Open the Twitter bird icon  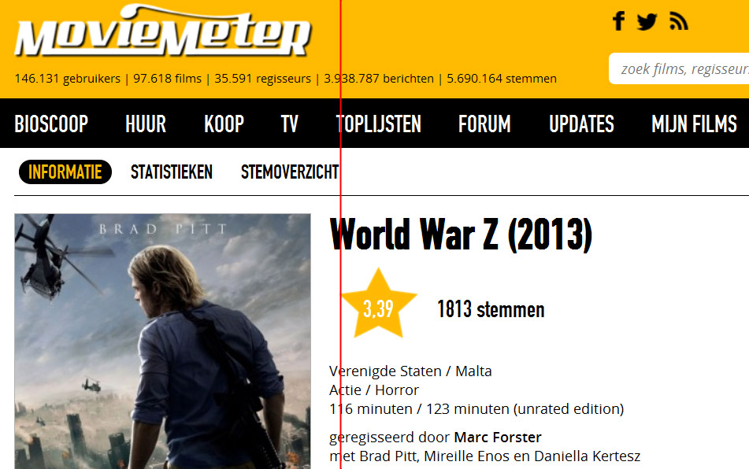[647, 21]
